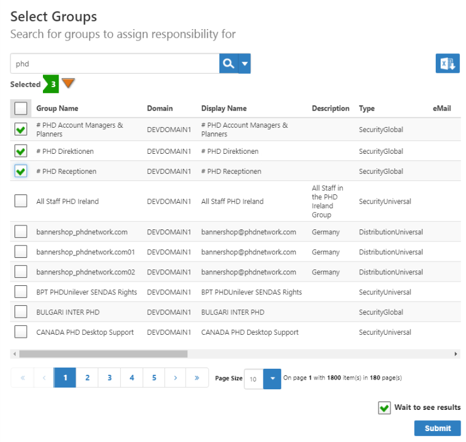This screenshot has width=466, height=442.
Task: Sort by the Group Name column header
Action: (57, 108)
